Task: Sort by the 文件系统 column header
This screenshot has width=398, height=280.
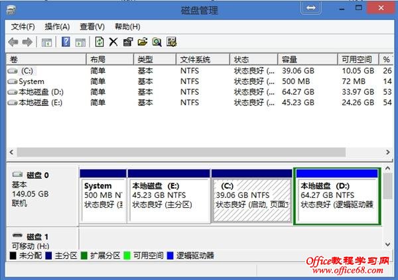Action: pos(203,60)
